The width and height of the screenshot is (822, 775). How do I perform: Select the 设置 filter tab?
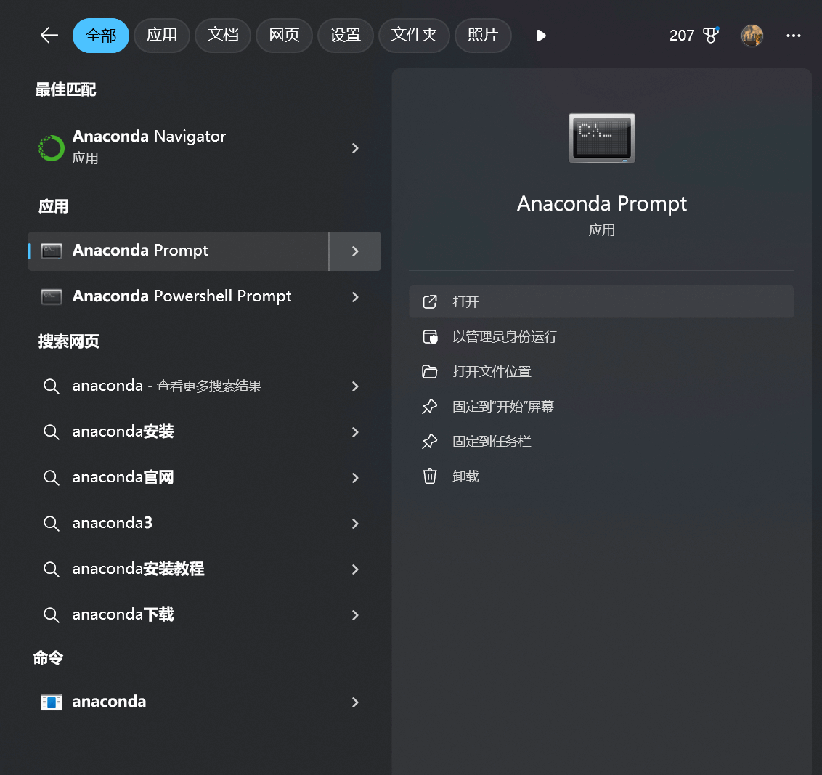coord(345,35)
